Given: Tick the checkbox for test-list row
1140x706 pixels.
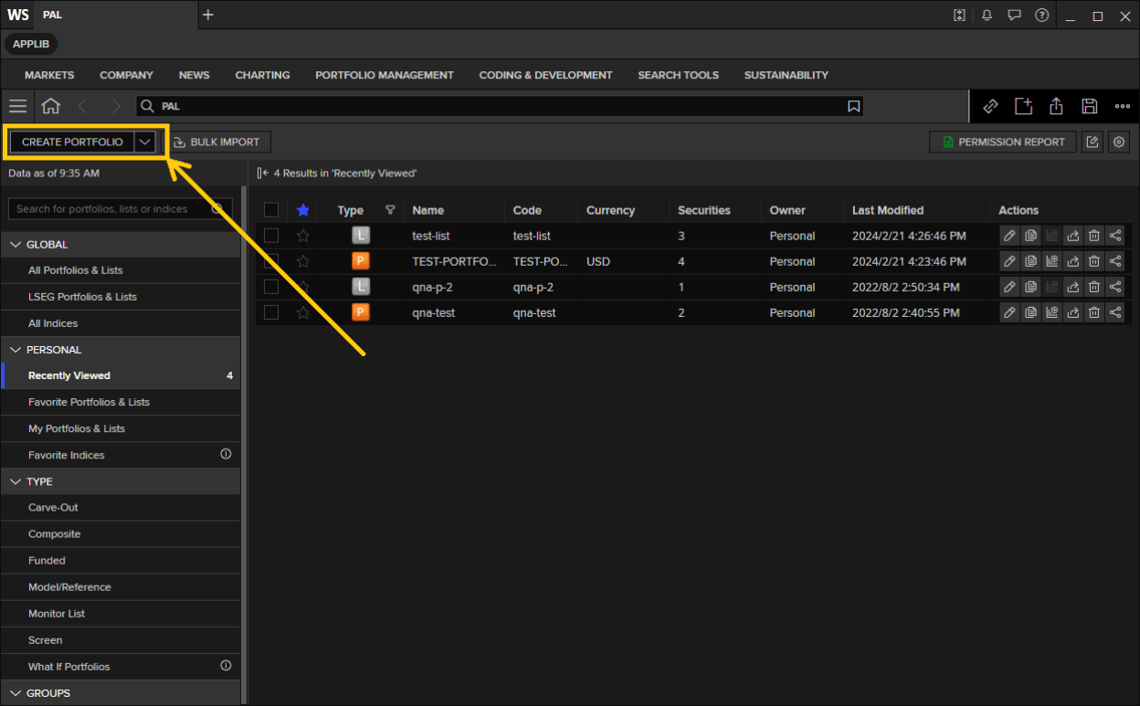Looking at the screenshot, I should pos(271,236).
